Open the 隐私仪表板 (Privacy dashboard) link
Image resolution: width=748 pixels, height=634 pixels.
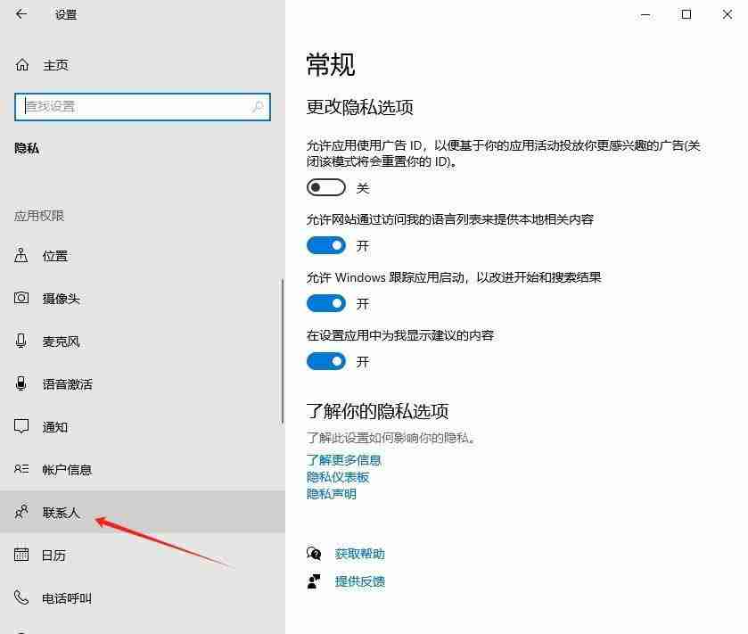[x=336, y=477]
